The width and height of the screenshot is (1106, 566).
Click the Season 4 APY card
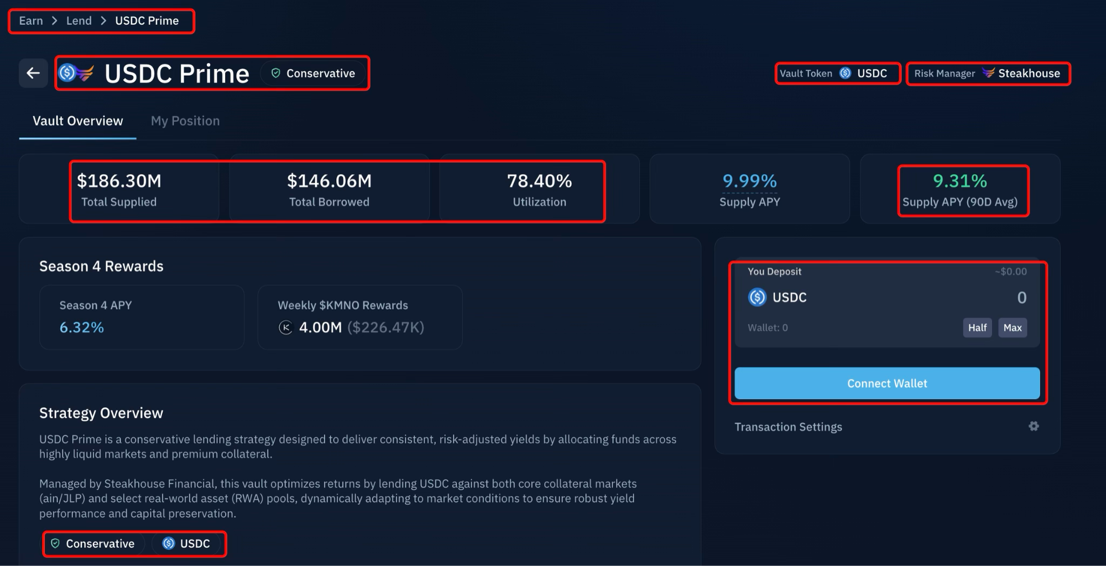pyautogui.click(x=142, y=317)
